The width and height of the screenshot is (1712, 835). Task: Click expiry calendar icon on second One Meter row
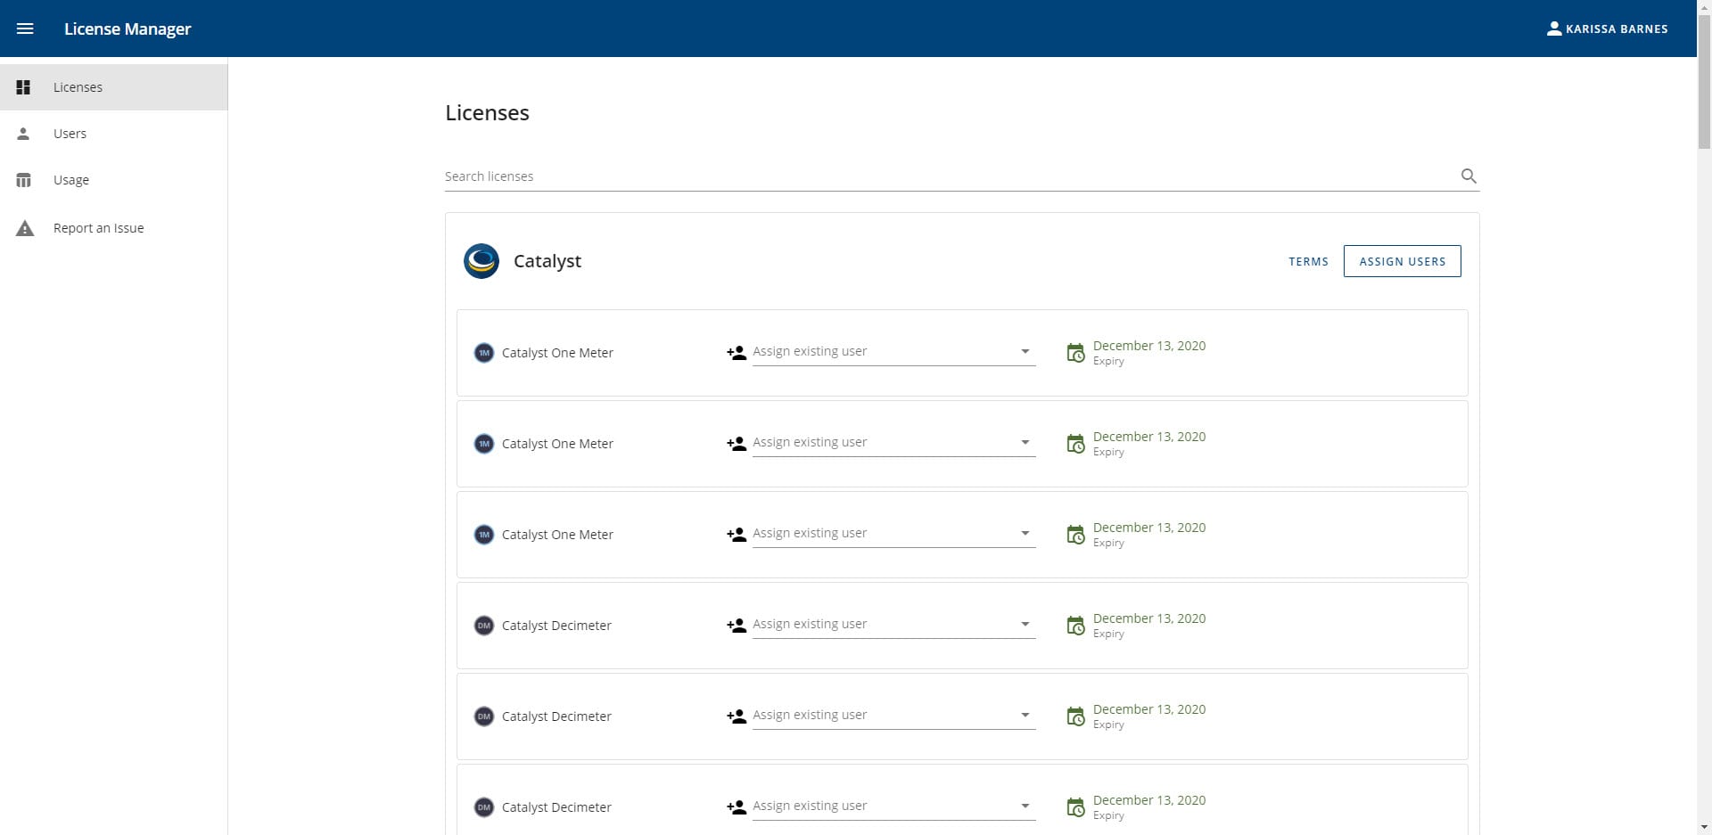1076,444
